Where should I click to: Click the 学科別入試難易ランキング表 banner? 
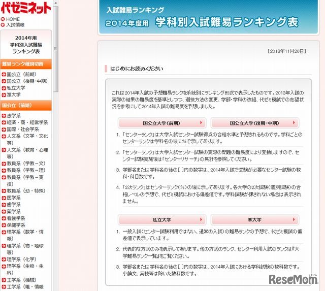[208, 17]
